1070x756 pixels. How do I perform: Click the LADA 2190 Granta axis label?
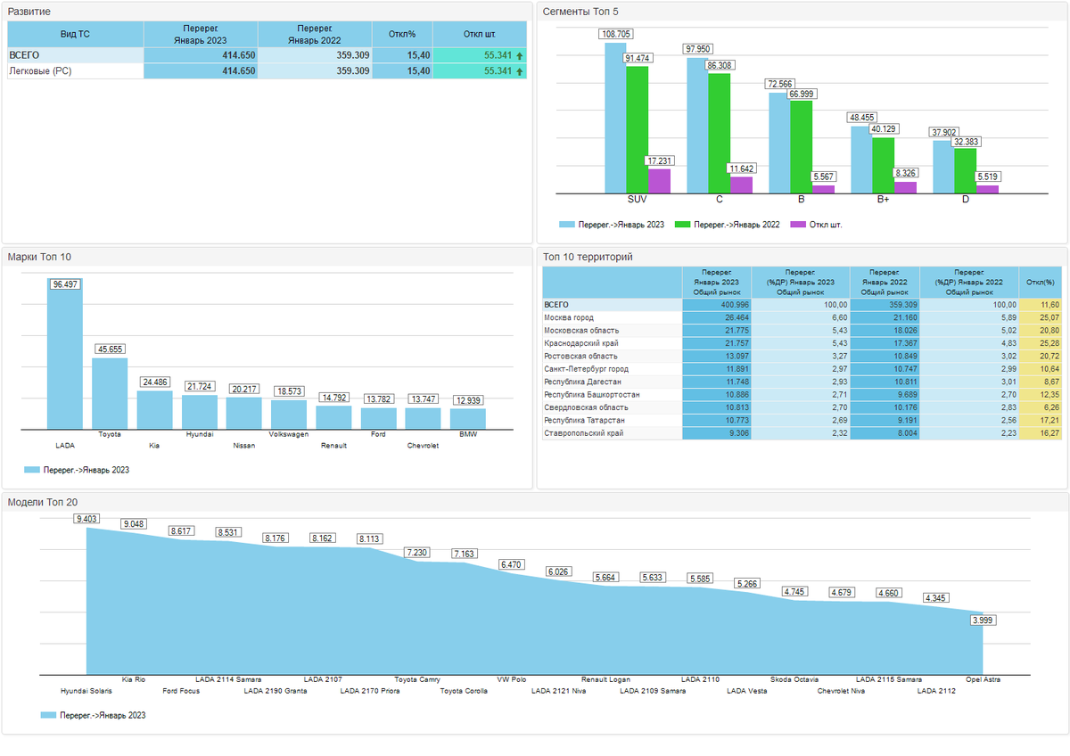[x=276, y=691]
